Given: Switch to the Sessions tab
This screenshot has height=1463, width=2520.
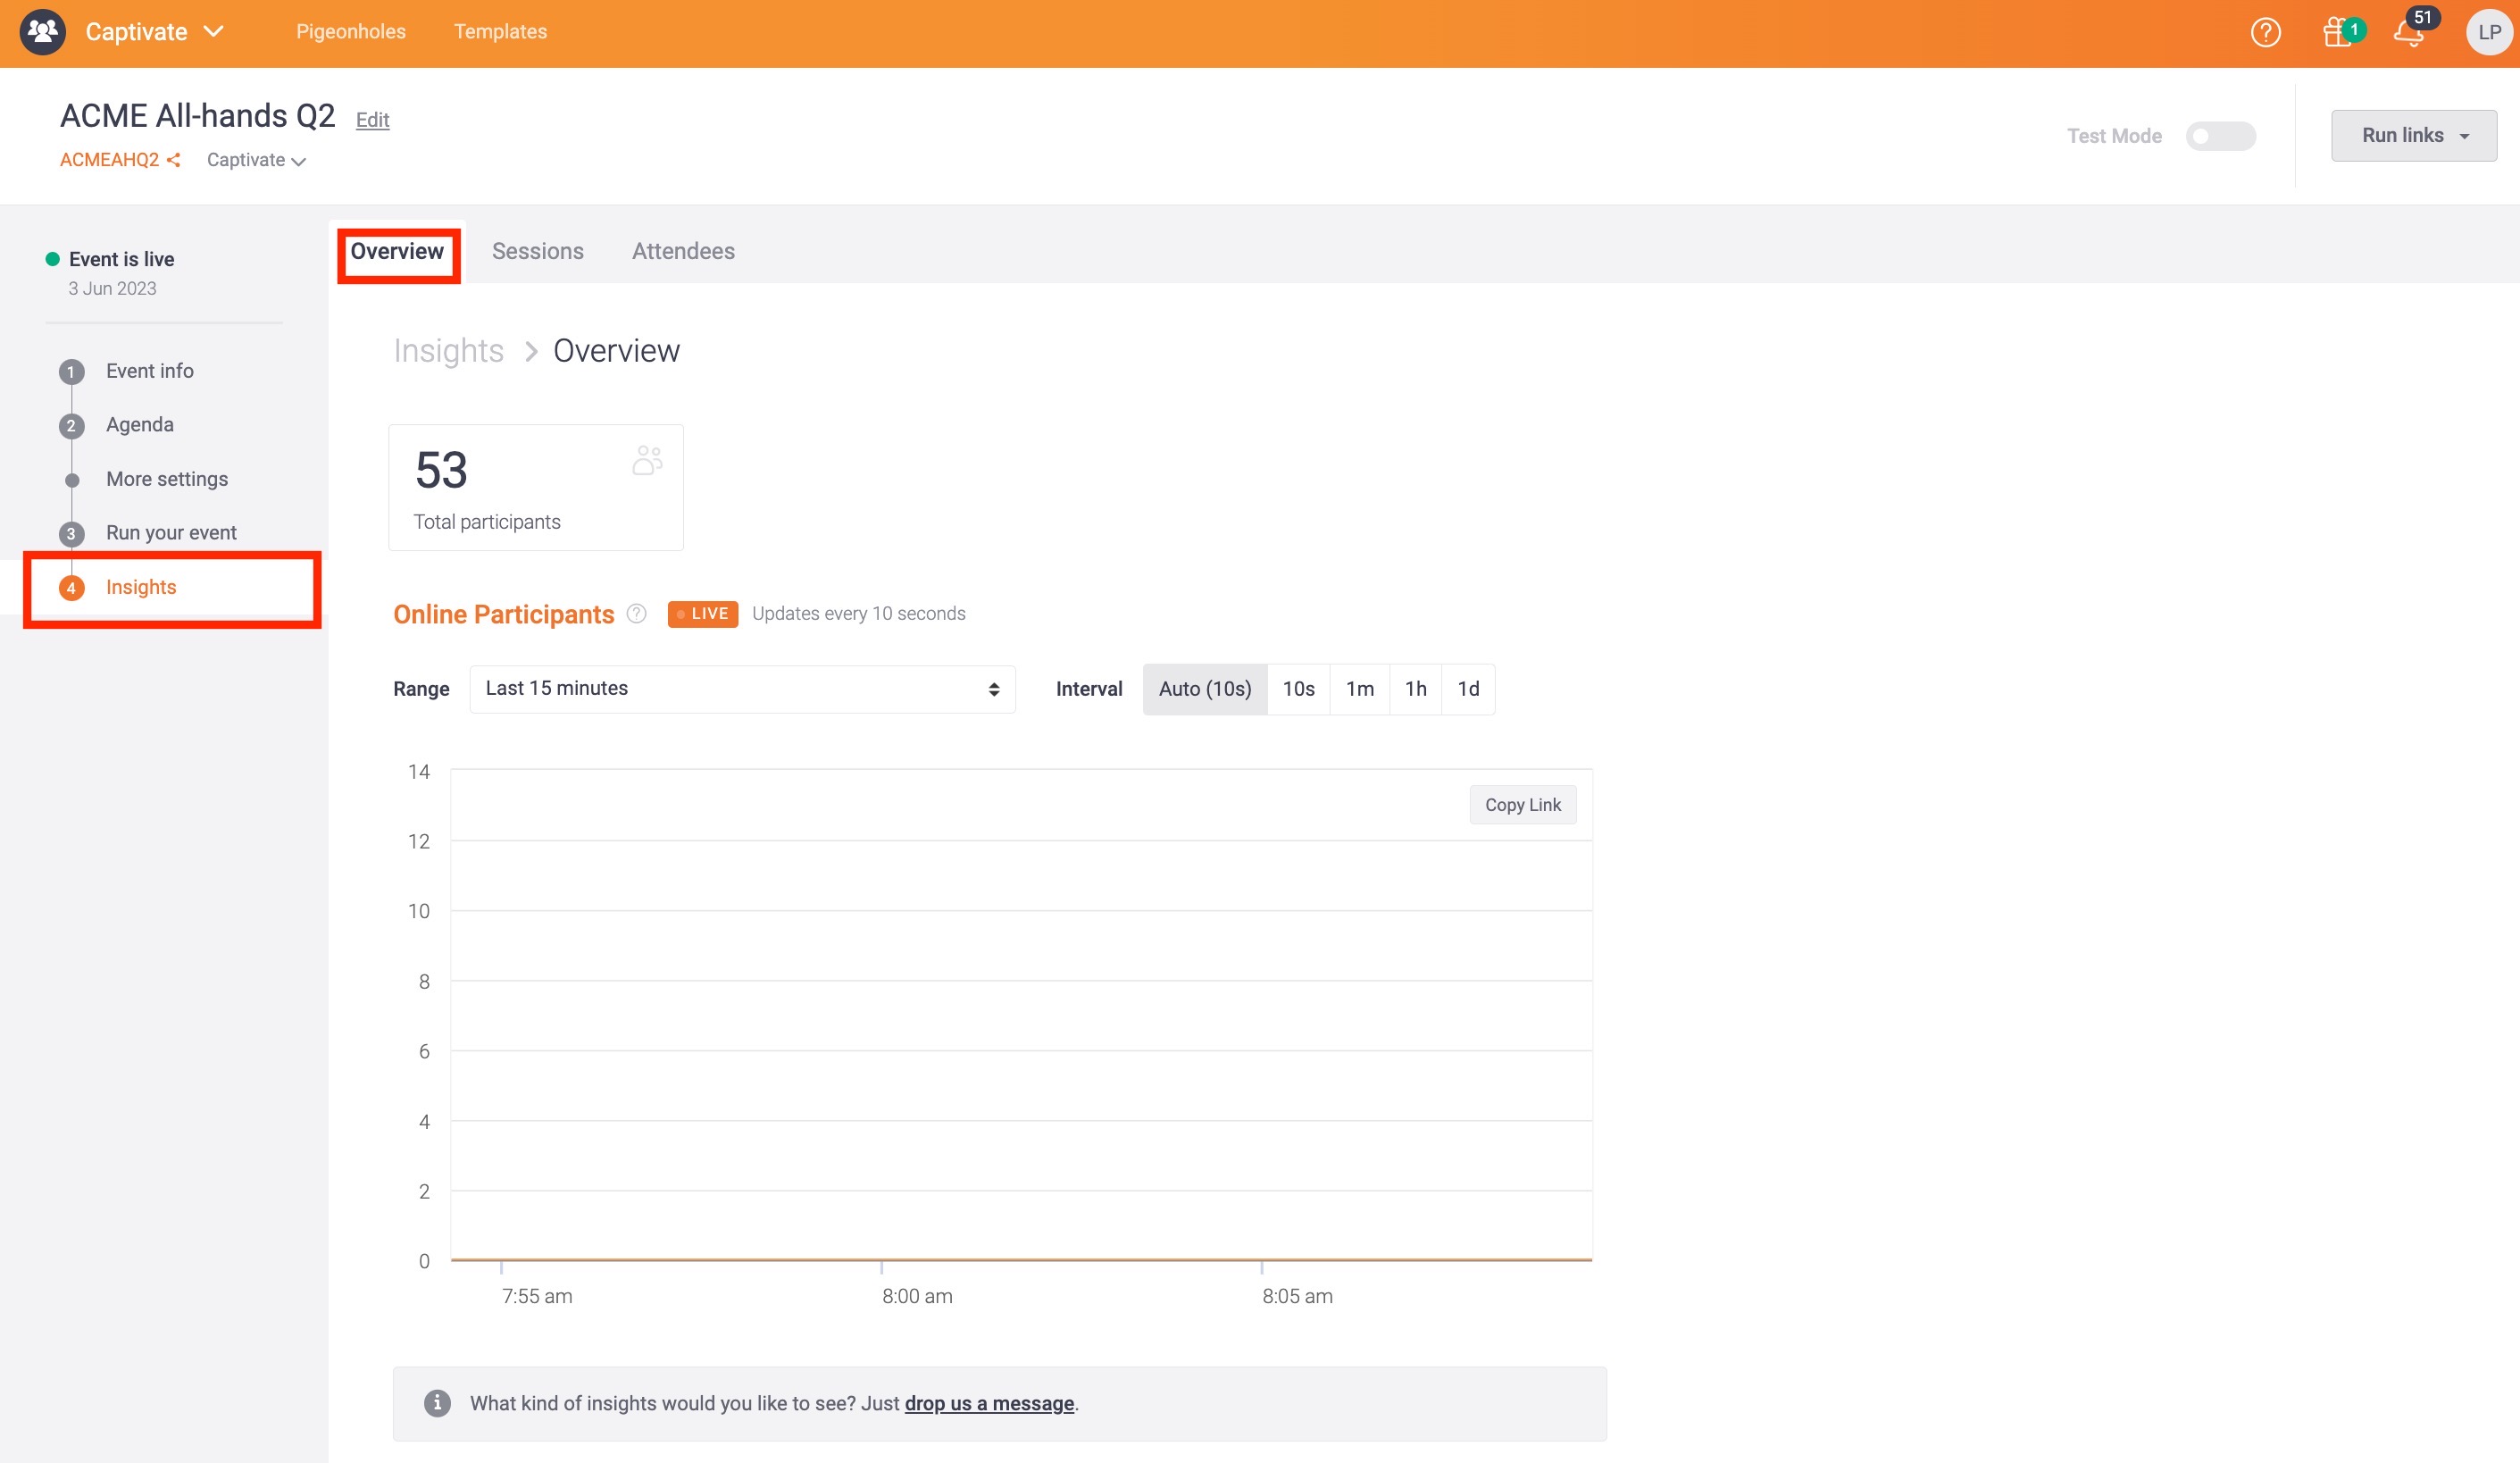Looking at the screenshot, I should click(x=537, y=251).
